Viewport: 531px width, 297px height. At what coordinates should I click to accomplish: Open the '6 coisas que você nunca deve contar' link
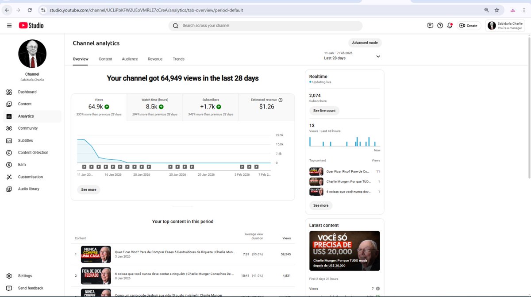point(174,274)
